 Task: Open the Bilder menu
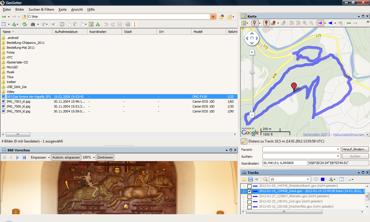click(20, 10)
